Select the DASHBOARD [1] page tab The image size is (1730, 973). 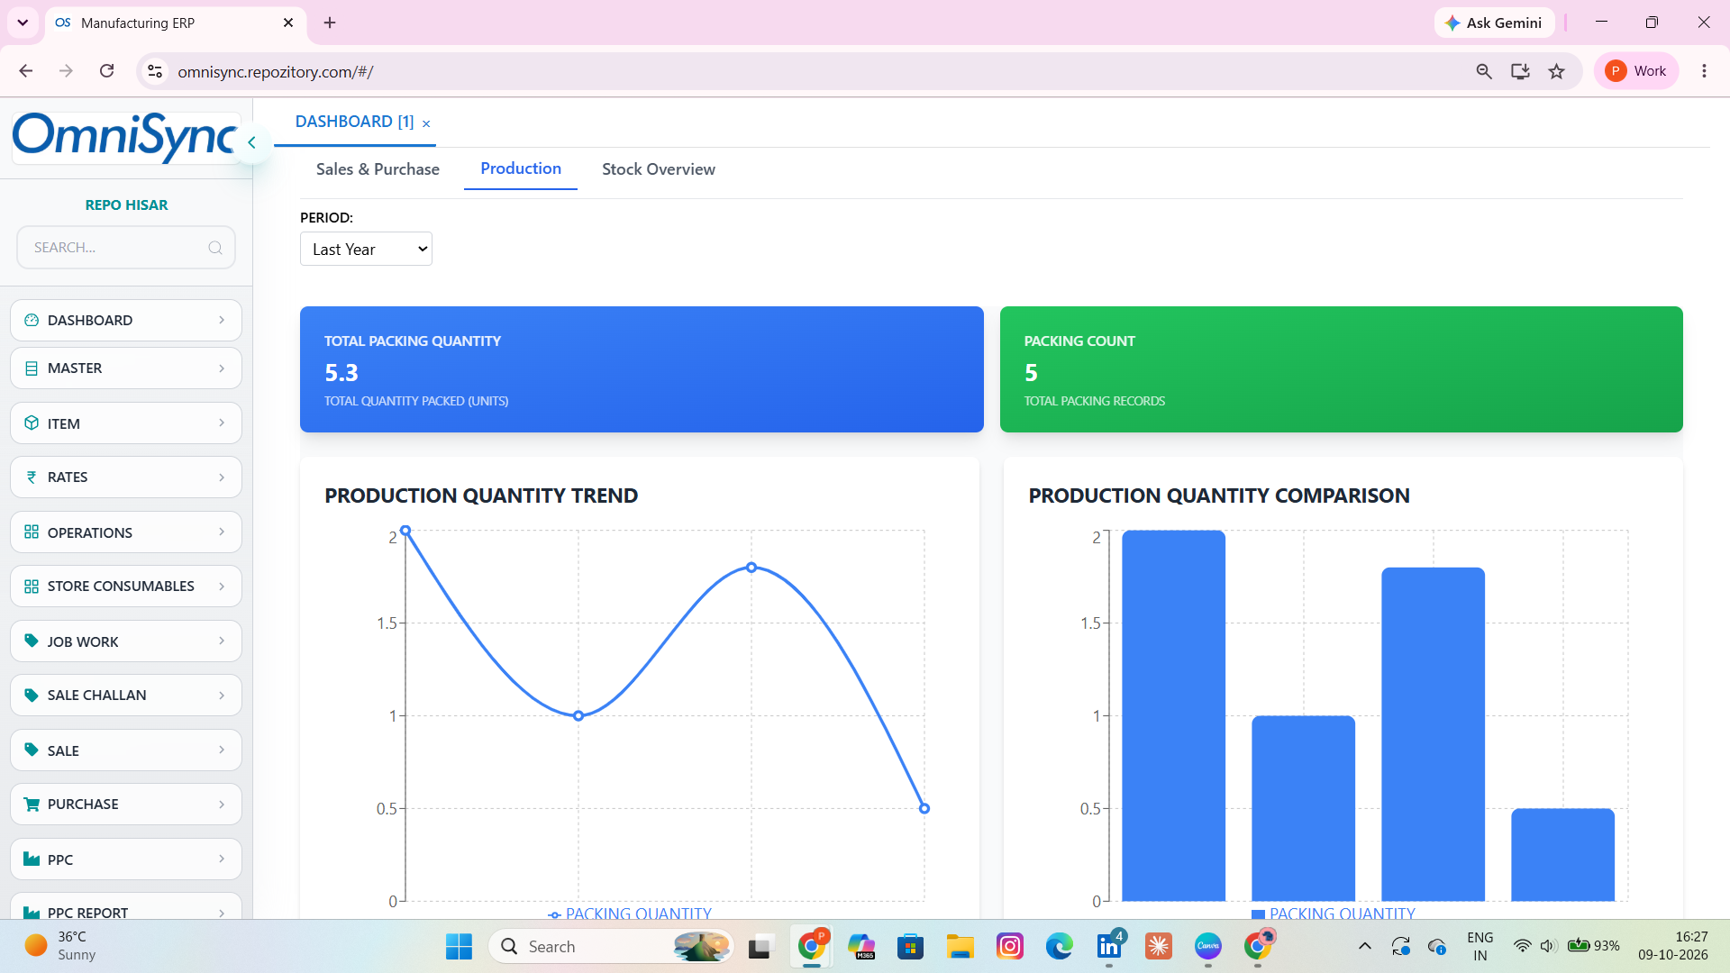354,122
